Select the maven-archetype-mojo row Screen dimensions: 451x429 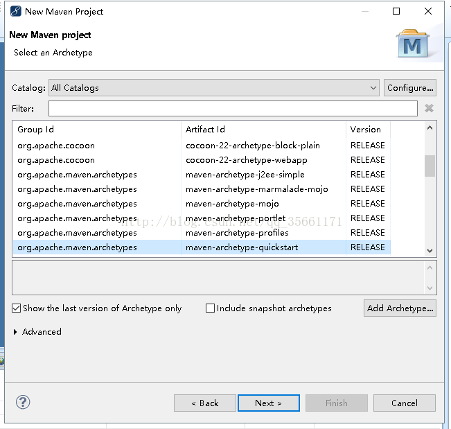point(202,204)
